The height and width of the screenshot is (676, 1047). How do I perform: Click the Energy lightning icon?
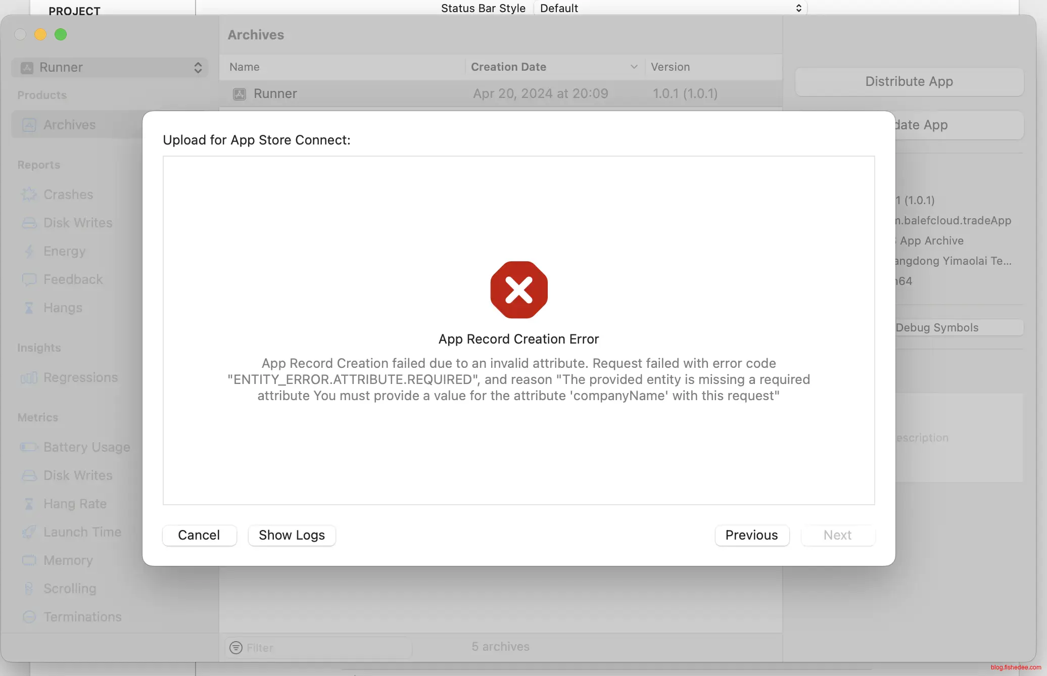[x=29, y=251]
